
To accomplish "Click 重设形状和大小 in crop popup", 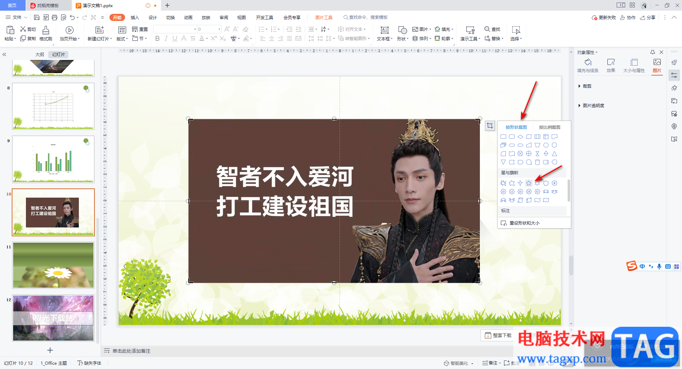I will pos(524,223).
